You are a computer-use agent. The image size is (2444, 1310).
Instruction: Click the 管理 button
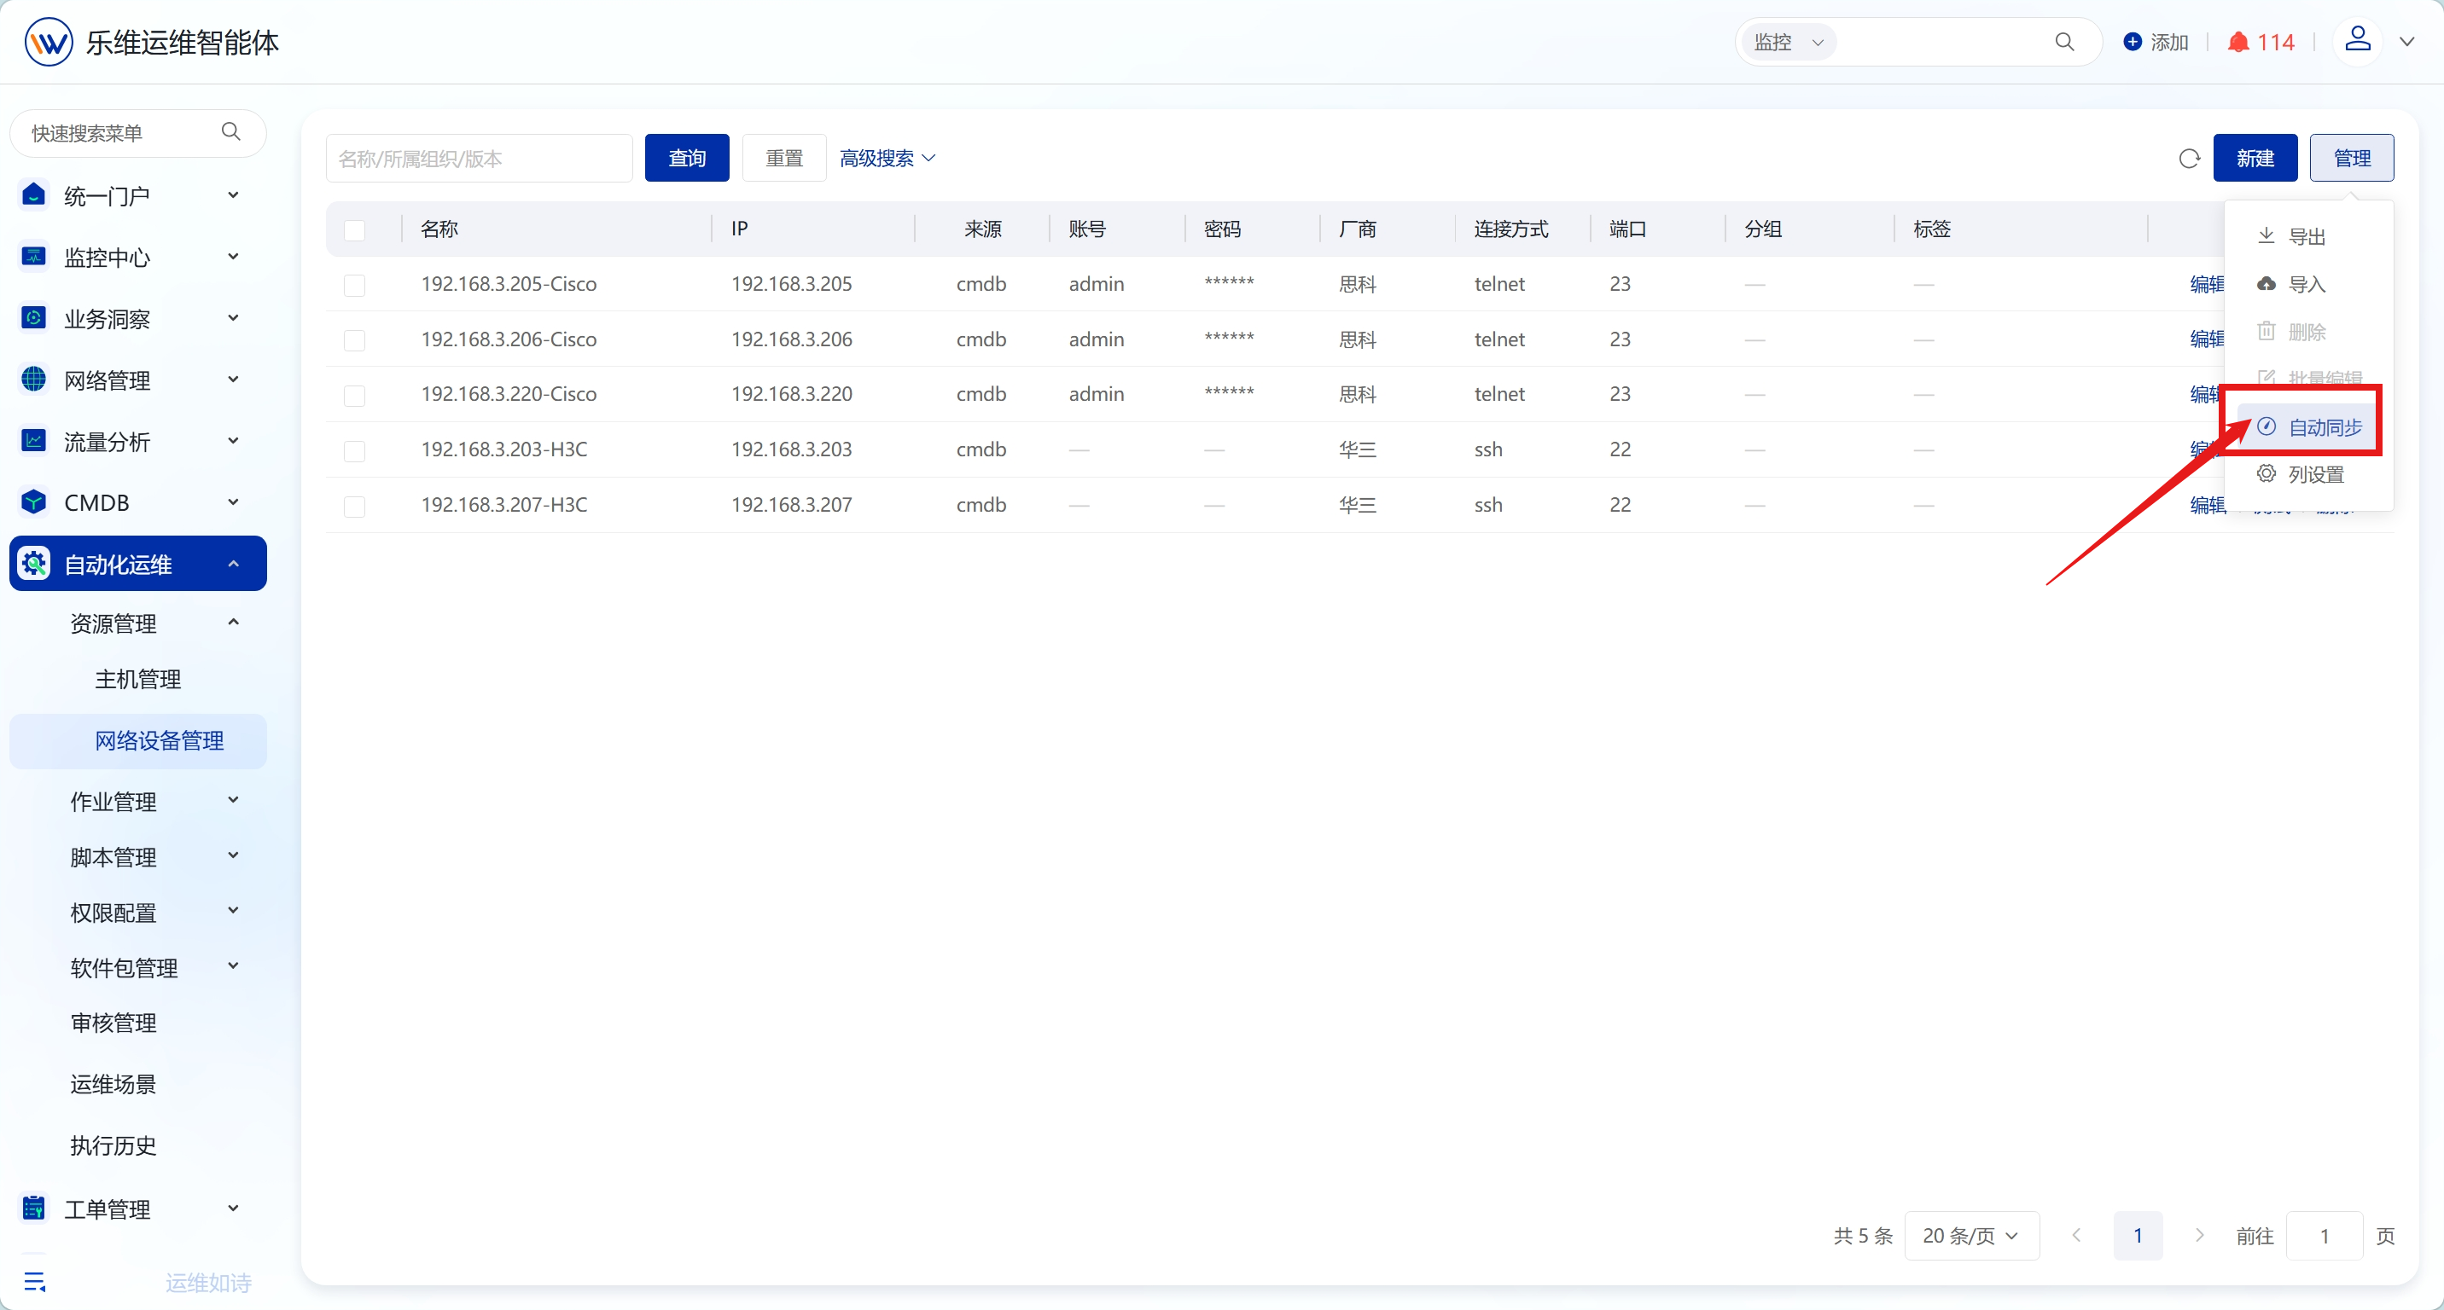tap(2352, 159)
